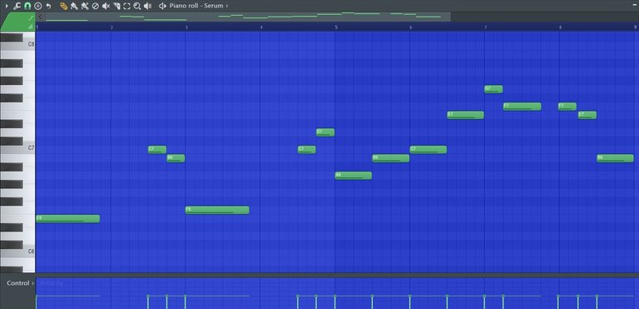Open the piano roll wrench tools menu
639x309 pixels.
17,6
